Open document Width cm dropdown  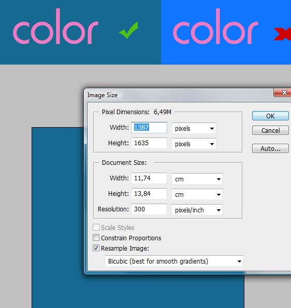point(197,179)
